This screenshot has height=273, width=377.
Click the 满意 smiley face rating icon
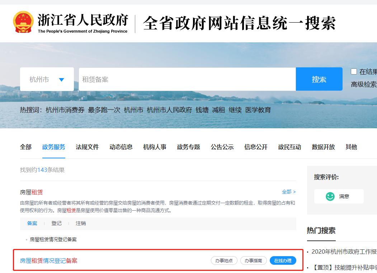click(330, 196)
